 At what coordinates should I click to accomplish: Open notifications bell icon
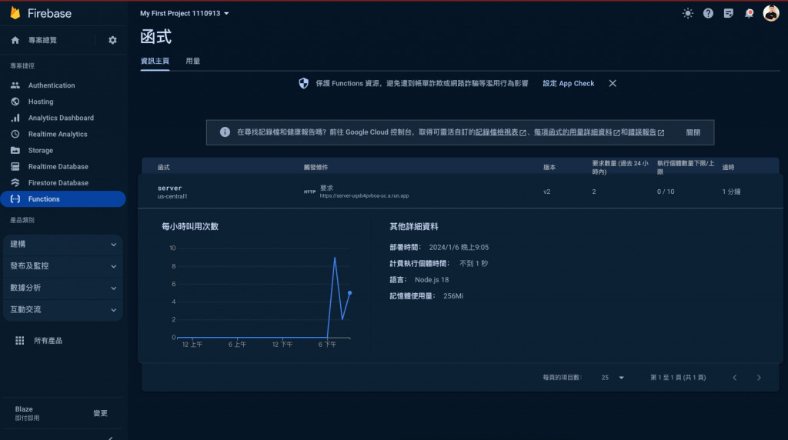pyautogui.click(x=749, y=14)
